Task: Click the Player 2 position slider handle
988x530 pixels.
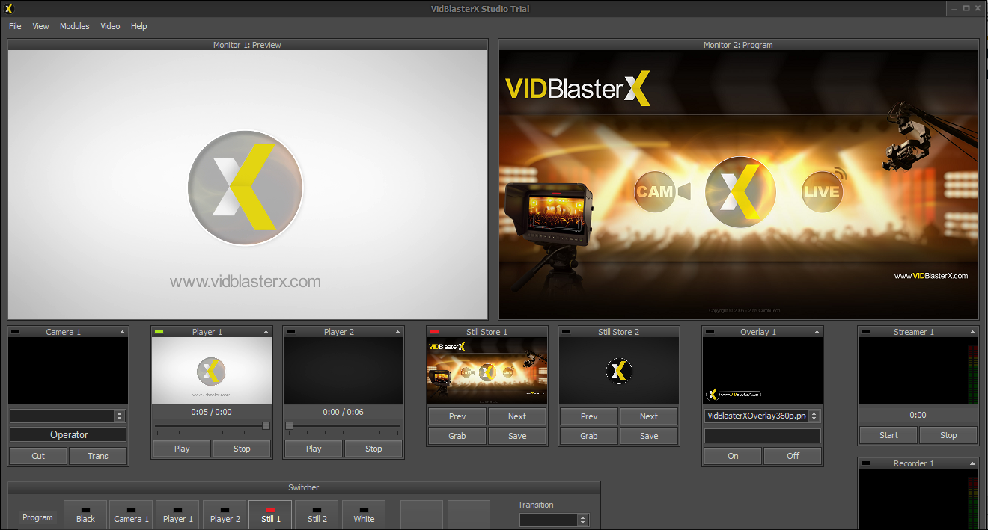Action: coord(290,426)
